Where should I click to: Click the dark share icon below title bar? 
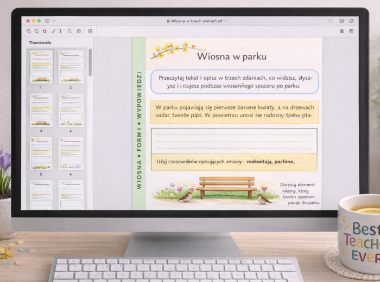pyautogui.click(x=341, y=31)
